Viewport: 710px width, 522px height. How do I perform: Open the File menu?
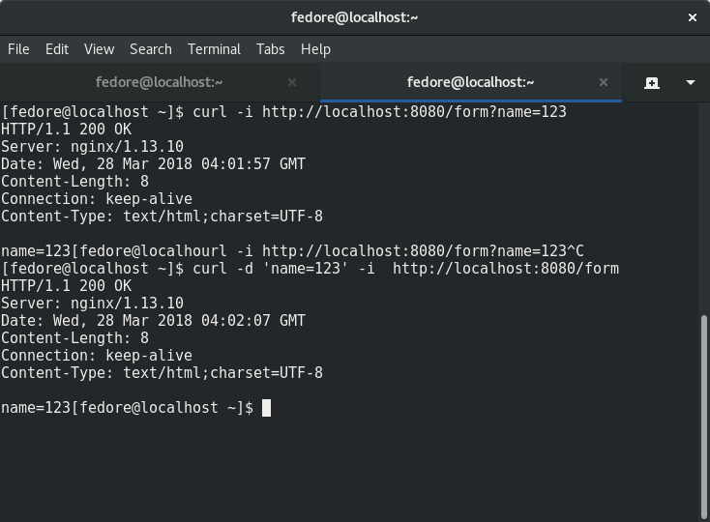point(18,49)
